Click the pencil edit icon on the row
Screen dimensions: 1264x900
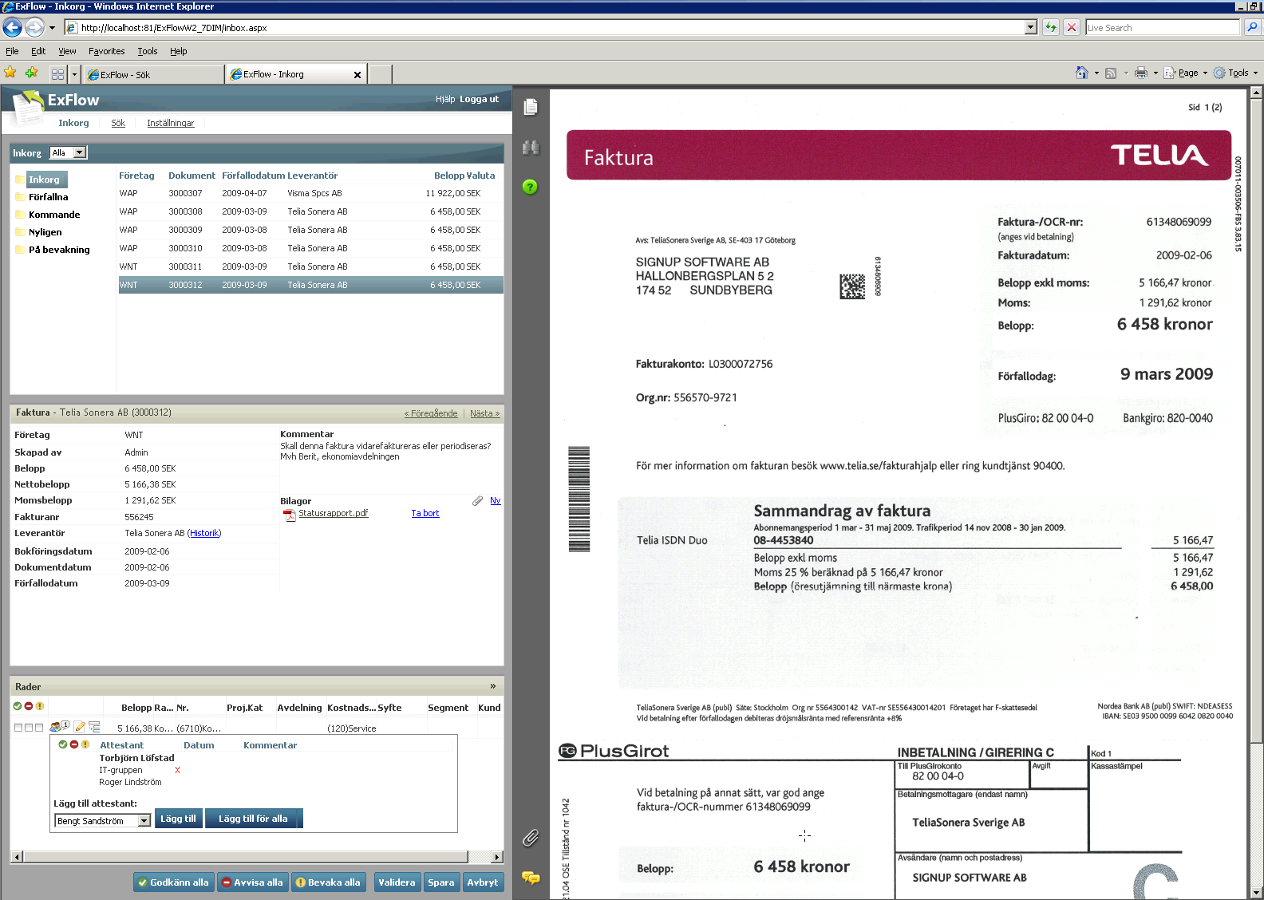(79, 727)
